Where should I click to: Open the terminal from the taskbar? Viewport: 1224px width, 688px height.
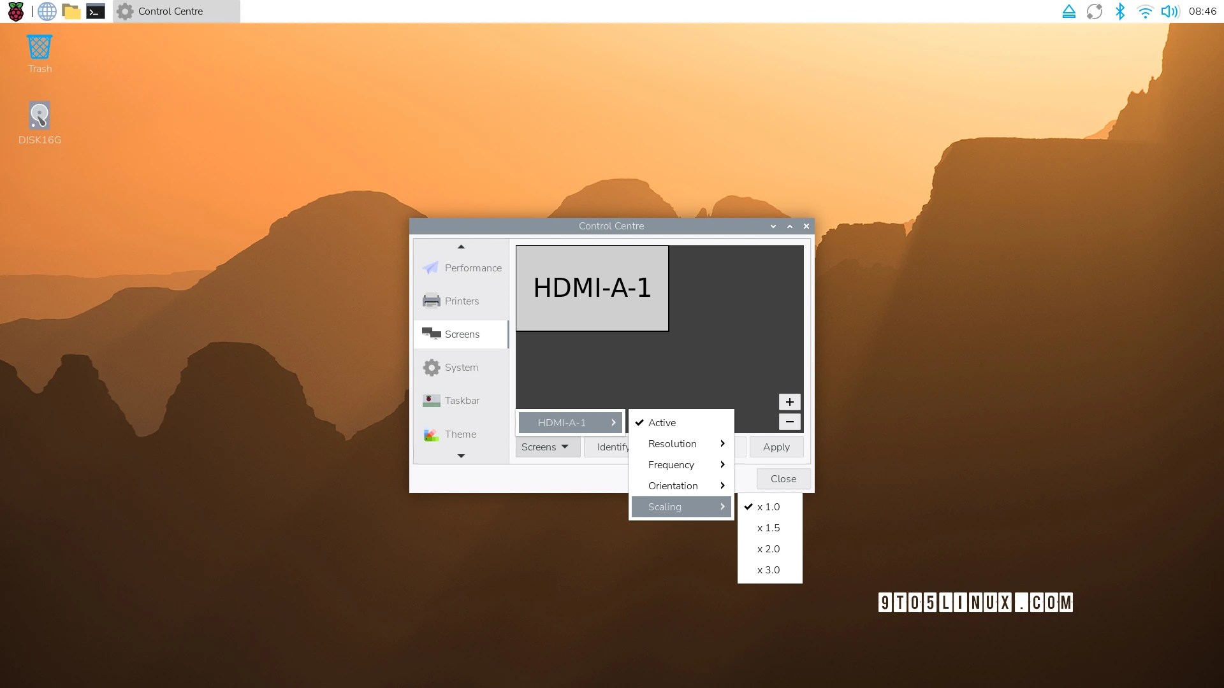[x=96, y=11]
